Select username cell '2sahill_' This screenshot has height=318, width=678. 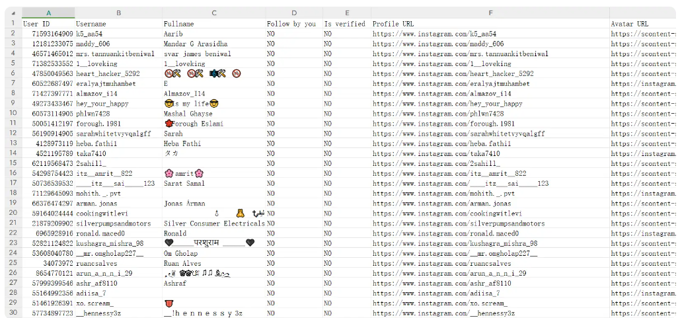point(118,163)
